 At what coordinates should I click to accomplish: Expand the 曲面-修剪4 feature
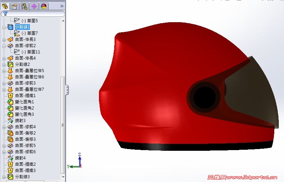click(x=4, y=127)
